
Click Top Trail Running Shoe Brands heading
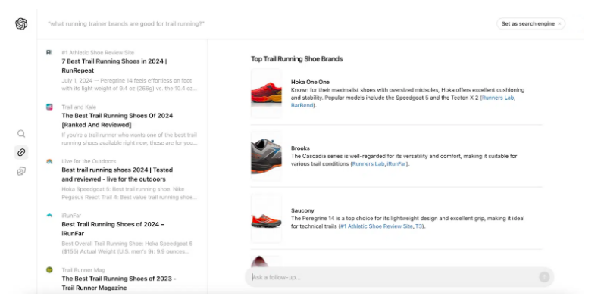(x=296, y=59)
